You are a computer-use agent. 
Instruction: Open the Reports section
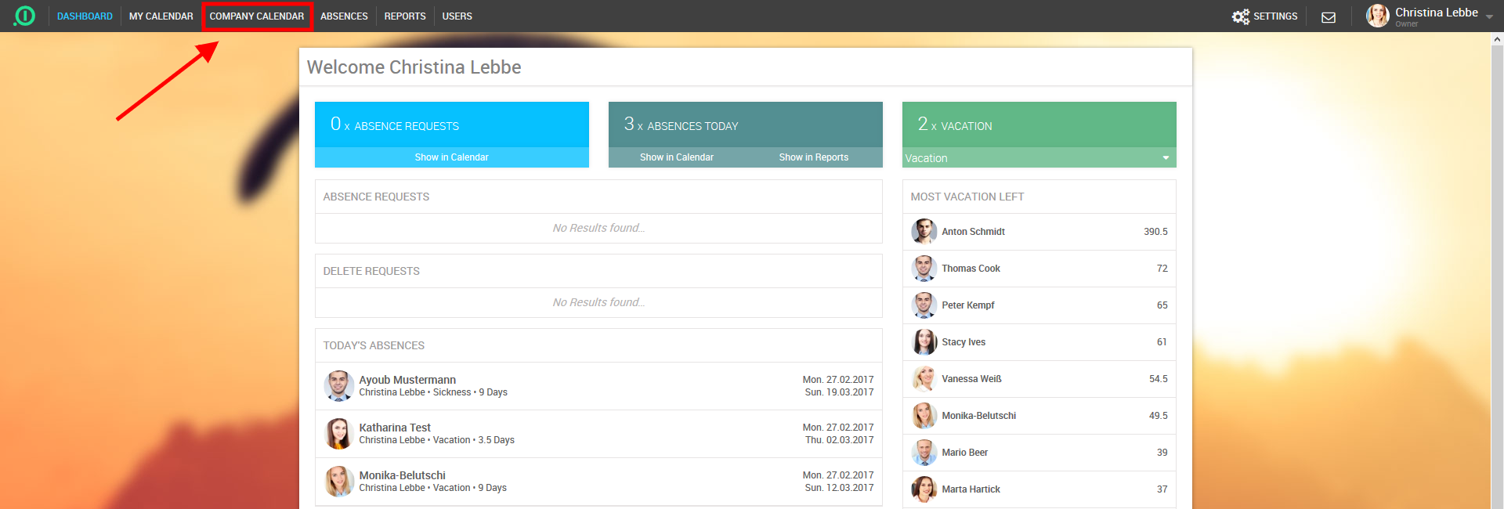pyautogui.click(x=405, y=16)
